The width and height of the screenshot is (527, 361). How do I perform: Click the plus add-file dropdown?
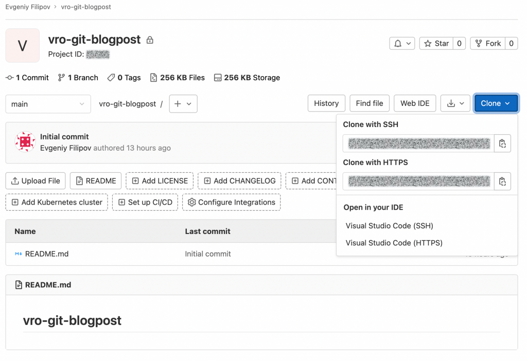[x=183, y=104]
